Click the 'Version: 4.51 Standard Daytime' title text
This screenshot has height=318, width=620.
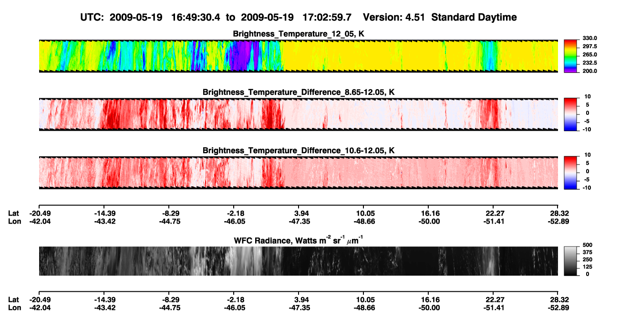pos(440,17)
